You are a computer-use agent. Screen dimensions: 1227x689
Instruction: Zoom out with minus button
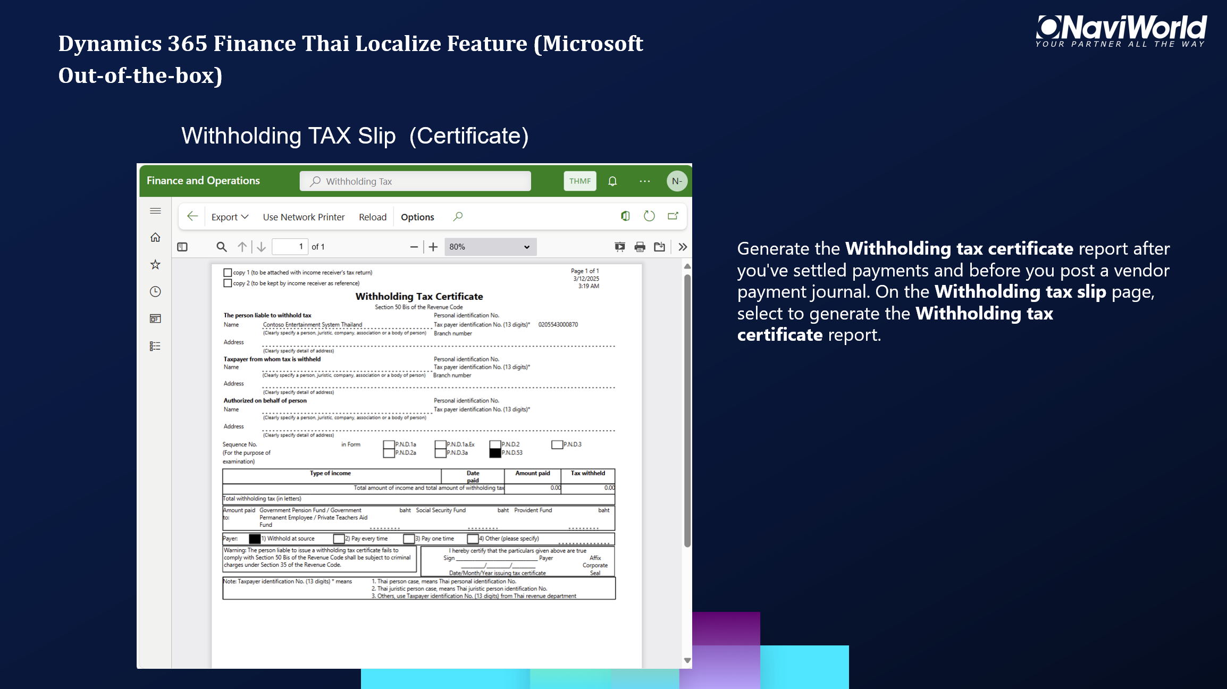click(414, 247)
